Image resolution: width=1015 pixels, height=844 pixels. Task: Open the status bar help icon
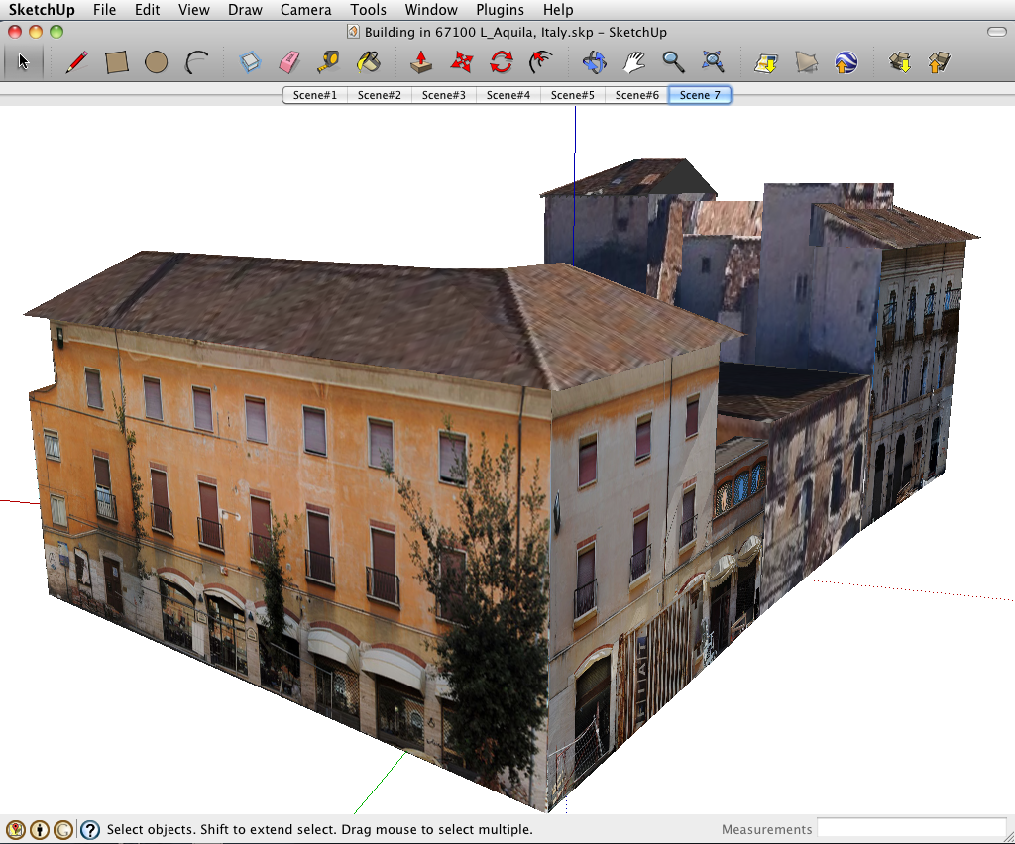pos(89,829)
